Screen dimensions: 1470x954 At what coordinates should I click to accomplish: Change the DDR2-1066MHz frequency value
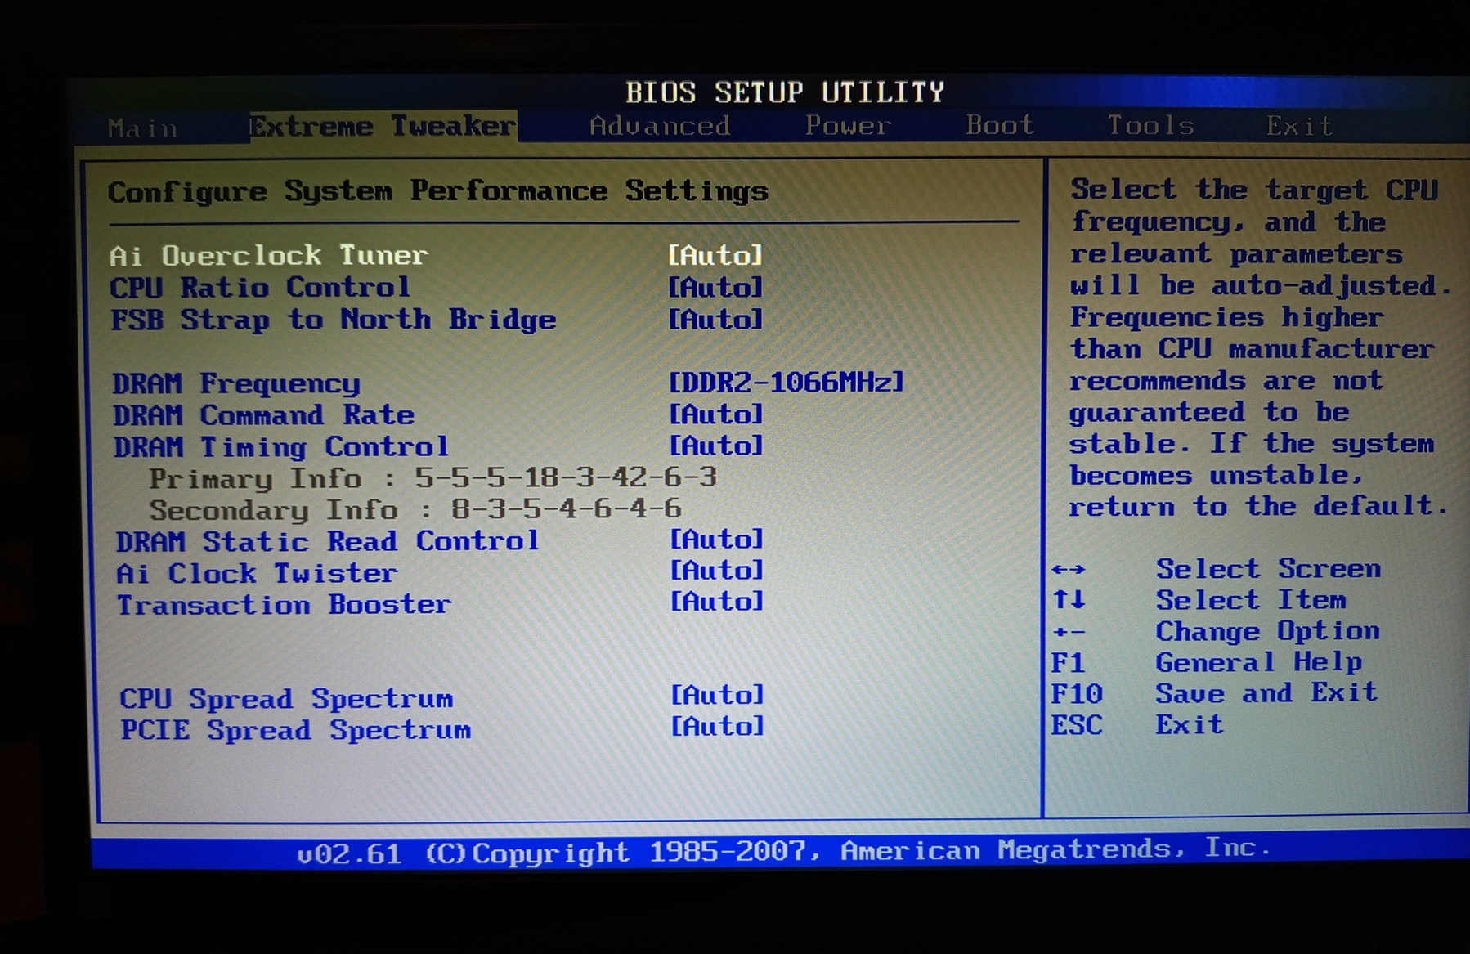[787, 382]
